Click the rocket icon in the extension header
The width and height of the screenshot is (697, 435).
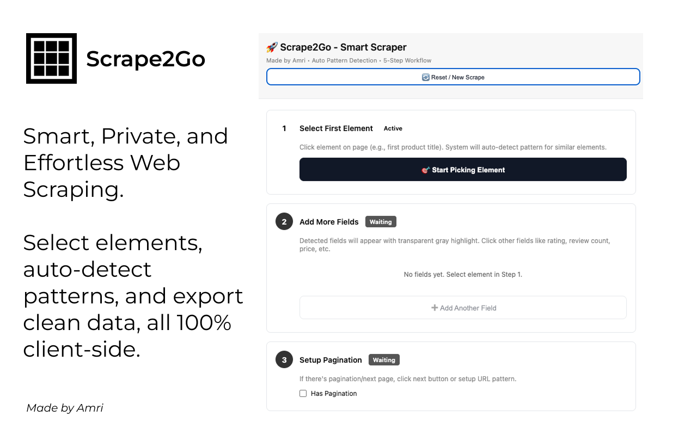[x=271, y=47]
